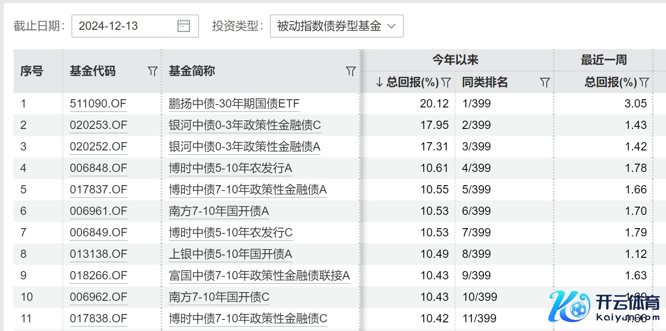Open fund code link 511090.OF
666x331 pixels.
98,104
